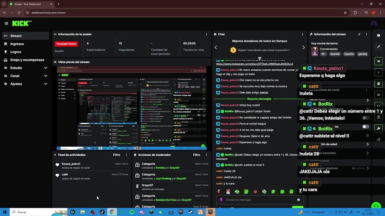The image size is (385, 216).
Task: Toggle the stream preview panel icon in right rail
Action: tap(378, 61)
